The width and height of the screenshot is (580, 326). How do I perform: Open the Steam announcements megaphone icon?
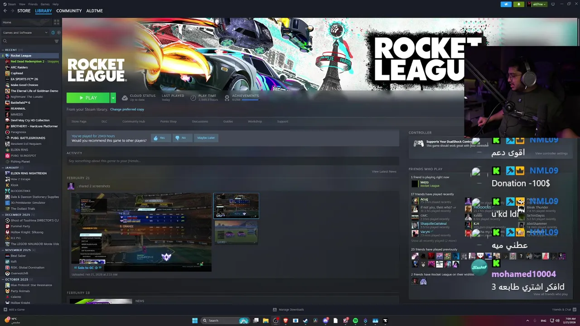coord(506,4)
